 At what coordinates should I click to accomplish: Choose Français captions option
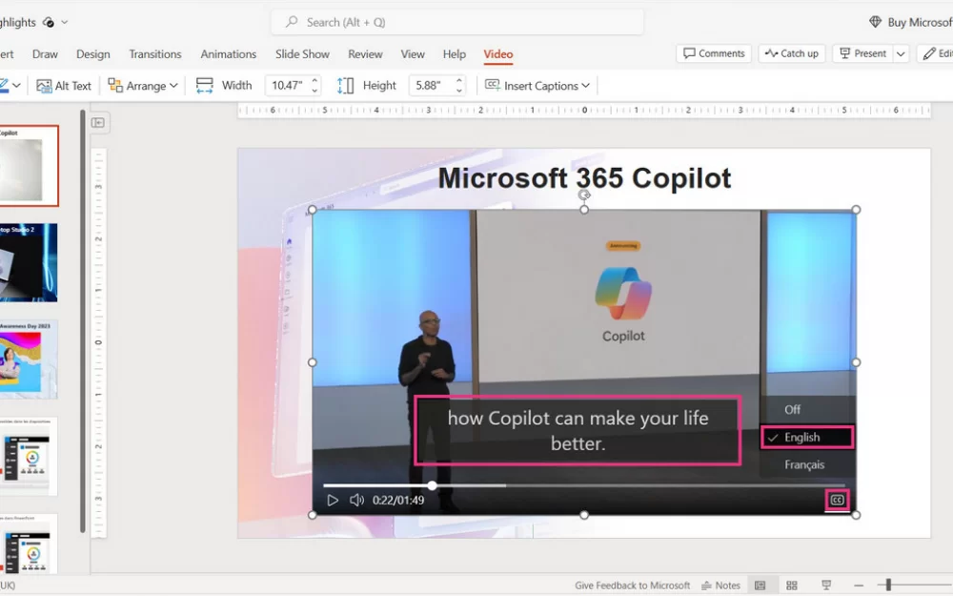point(804,464)
